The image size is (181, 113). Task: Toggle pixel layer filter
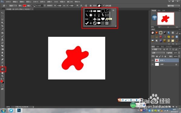tap(164, 49)
